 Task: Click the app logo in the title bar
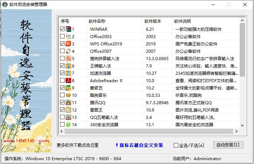[5, 5]
